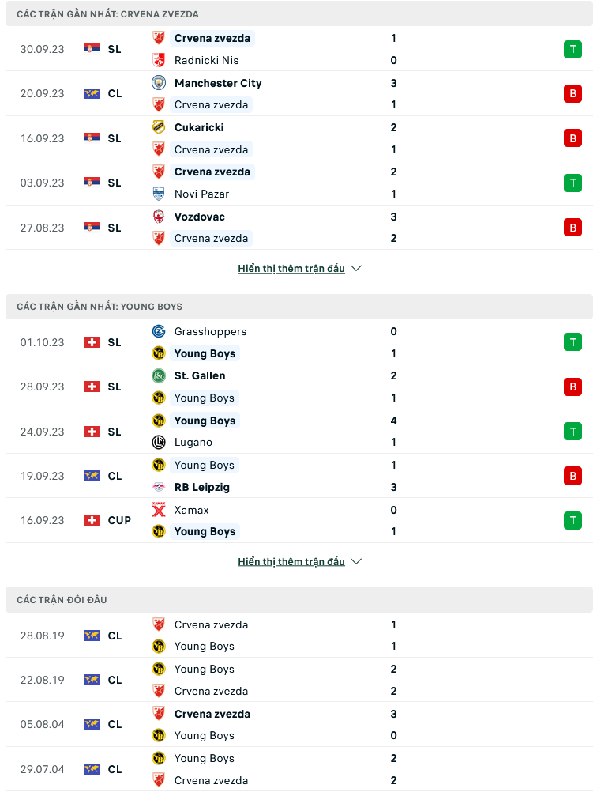This screenshot has width=597, height=796.
Task: Click the RB Leipzig team logo
Action: [x=159, y=487]
